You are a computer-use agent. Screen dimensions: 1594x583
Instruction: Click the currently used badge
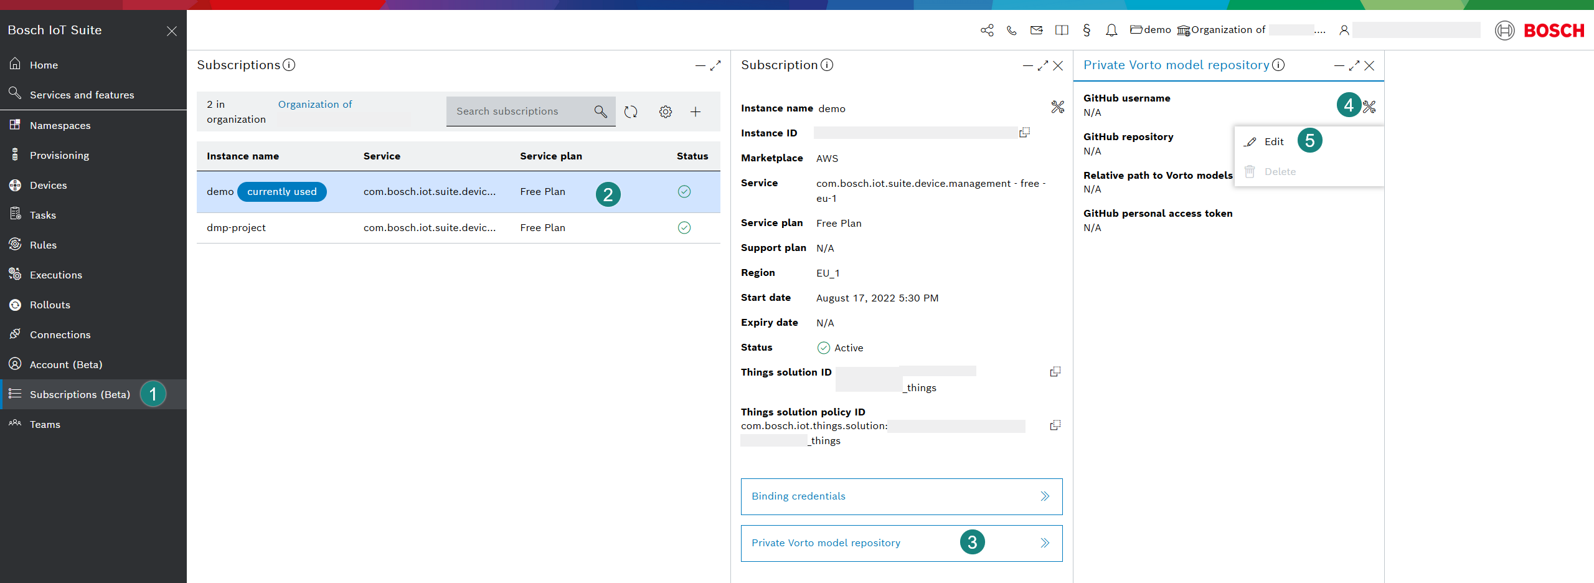tap(282, 192)
